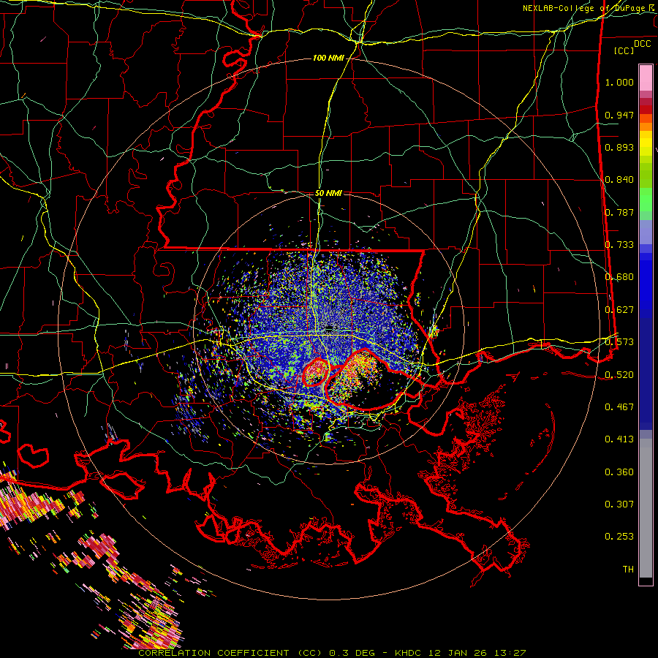Click the TH threshold label on legend

[628, 570]
